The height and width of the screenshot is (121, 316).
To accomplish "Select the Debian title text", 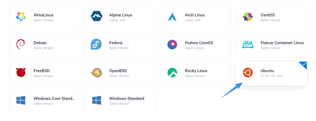I will point(40,43).
